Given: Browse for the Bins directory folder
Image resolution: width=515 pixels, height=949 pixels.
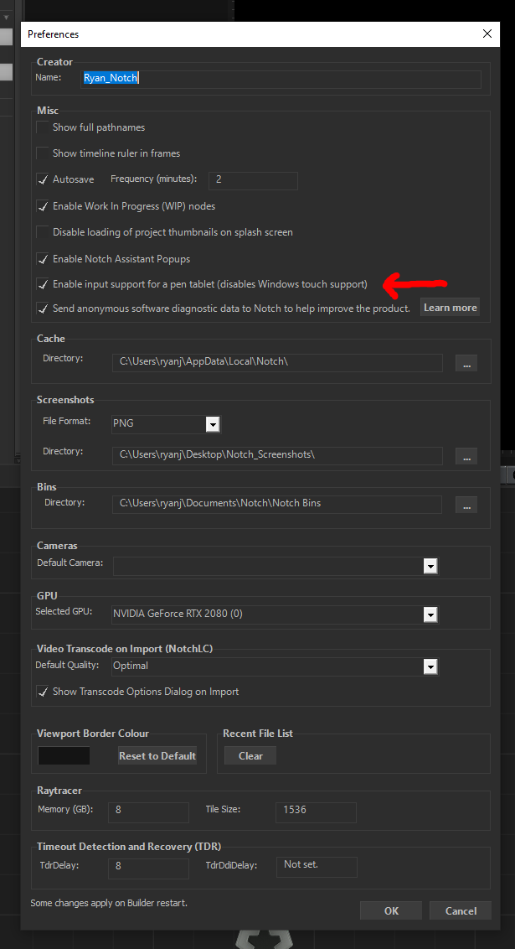Looking at the screenshot, I should pyautogui.click(x=466, y=505).
